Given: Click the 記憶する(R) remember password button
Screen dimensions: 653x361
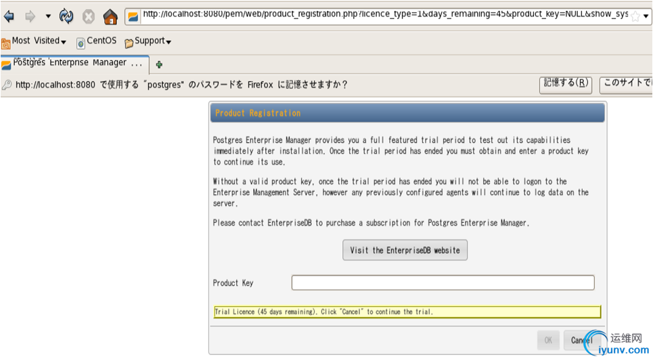Looking at the screenshot, I should click(x=566, y=85).
